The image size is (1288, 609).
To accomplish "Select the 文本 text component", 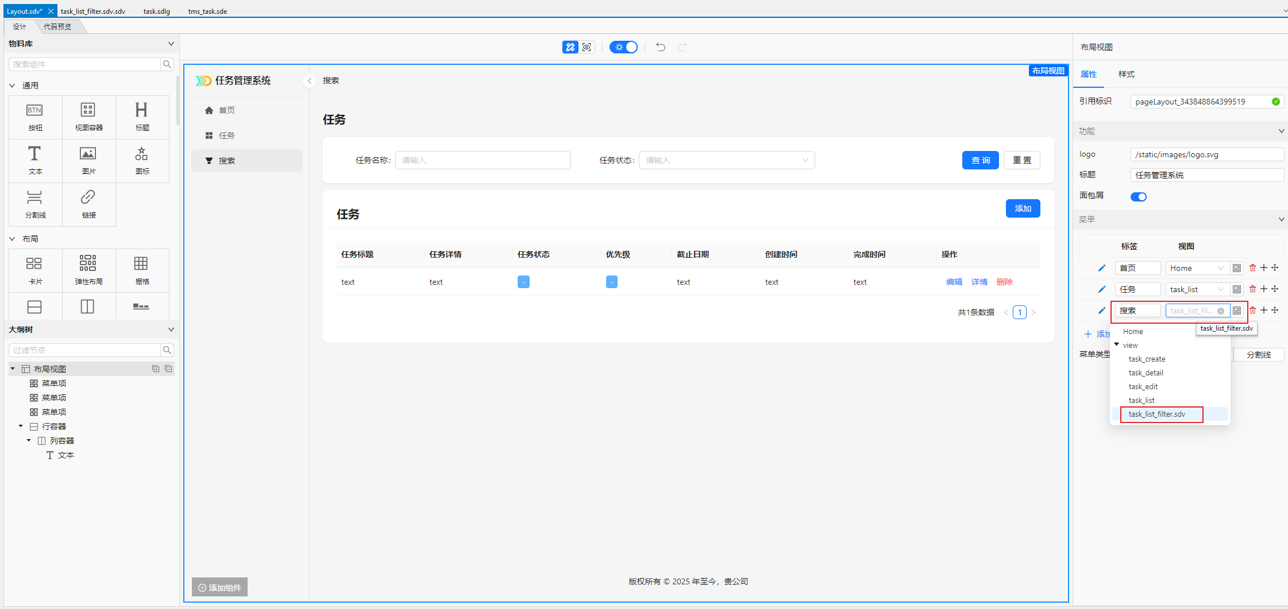I will point(35,161).
